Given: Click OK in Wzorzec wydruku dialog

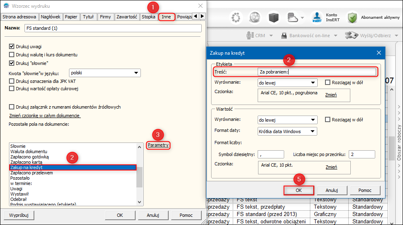Looking at the screenshot, I should tap(120, 215).
